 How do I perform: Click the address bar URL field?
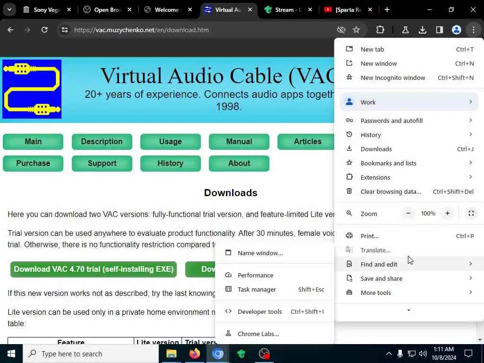pos(198,30)
